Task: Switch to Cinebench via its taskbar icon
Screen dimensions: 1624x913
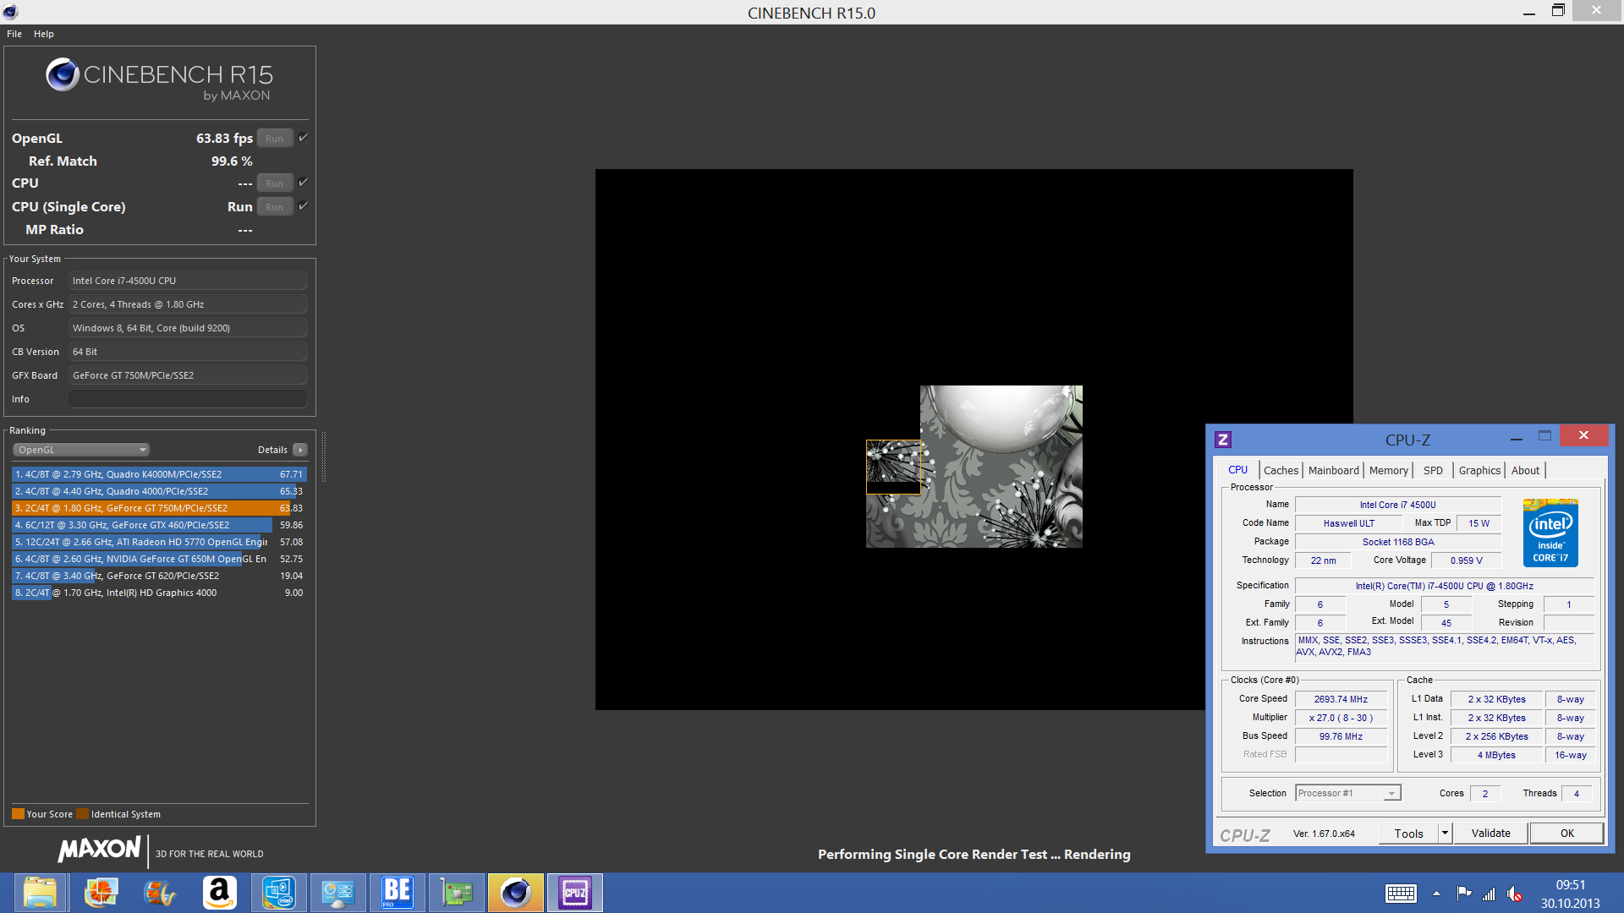Action: tap(516, 893)
